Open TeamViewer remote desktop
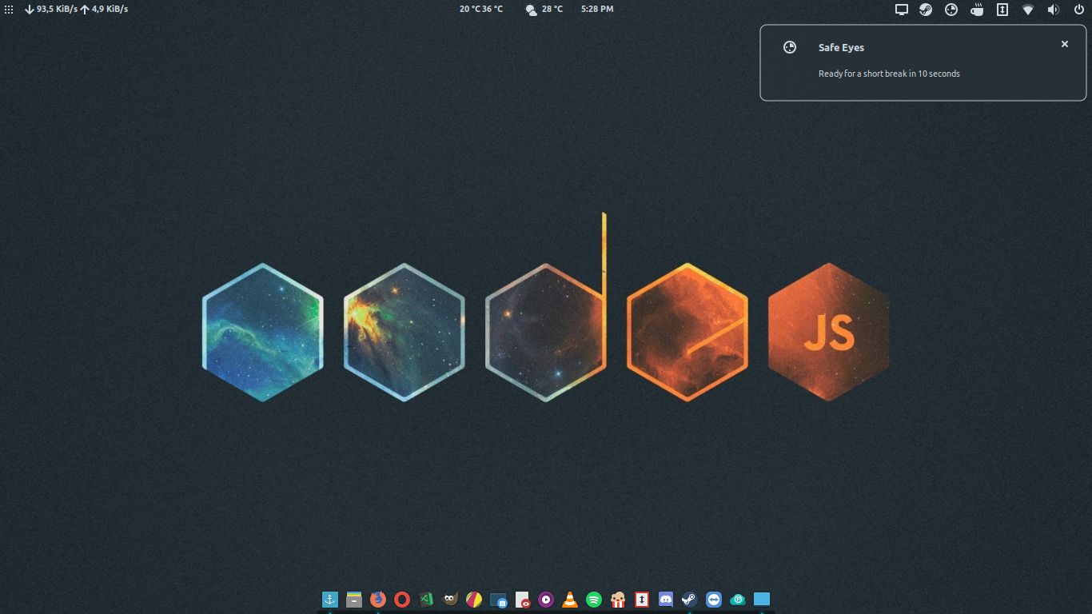 tap(714, 600)
